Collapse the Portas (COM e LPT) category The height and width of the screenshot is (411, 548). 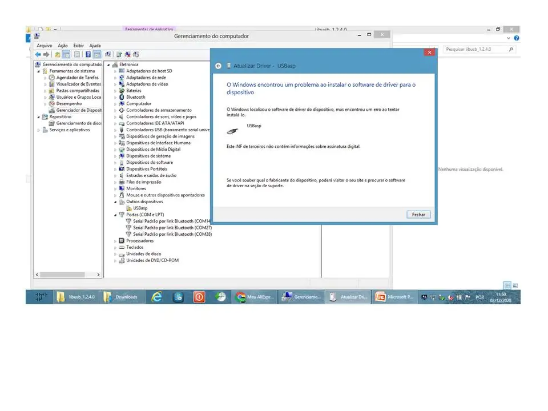(115, 215)
